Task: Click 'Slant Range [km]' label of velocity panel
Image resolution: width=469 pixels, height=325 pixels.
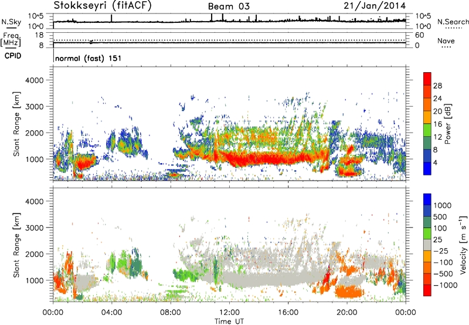Action: (16, 245)
